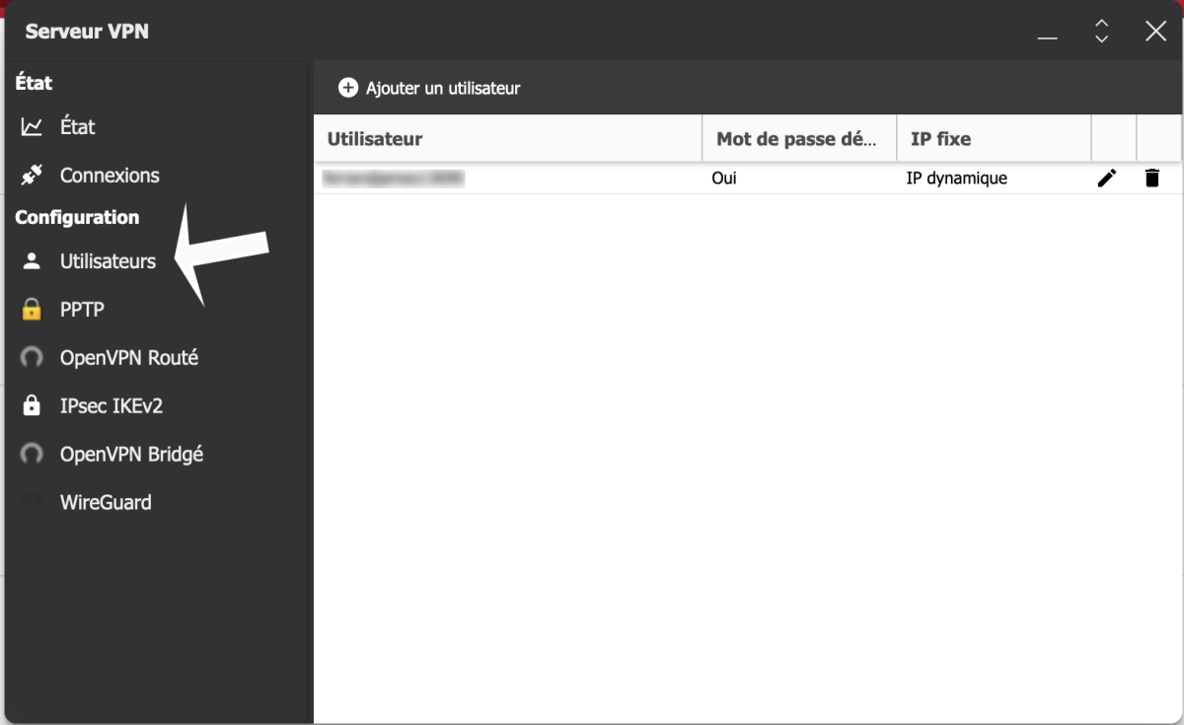Open Connexions via the plug icon
Image resolution: width=1184 pixels, height=725 pixels.
(32, 176)
